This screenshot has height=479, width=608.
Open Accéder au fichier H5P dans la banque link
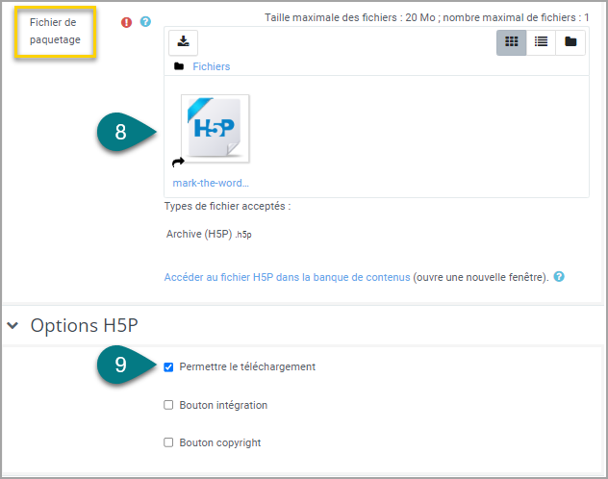[287, 277]
